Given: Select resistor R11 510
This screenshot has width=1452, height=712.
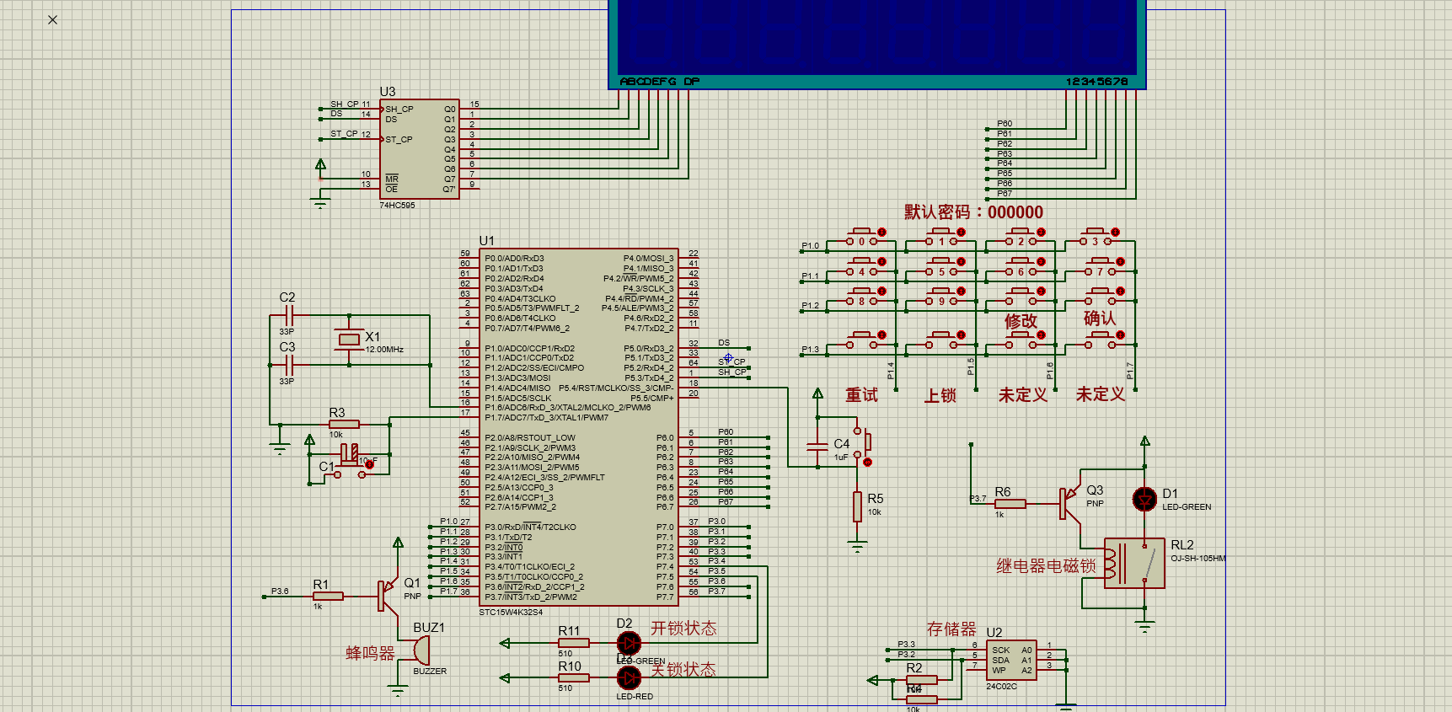Looking at the screenshot, I should click(x=573, y=643).
